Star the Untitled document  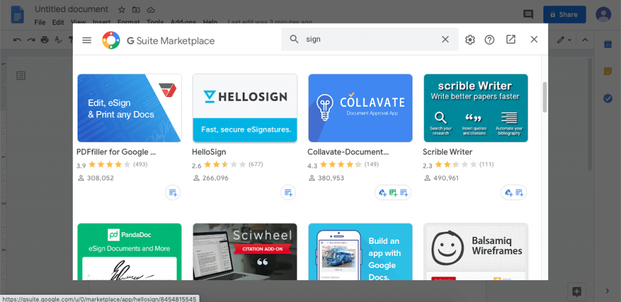(x=121, y=10)
